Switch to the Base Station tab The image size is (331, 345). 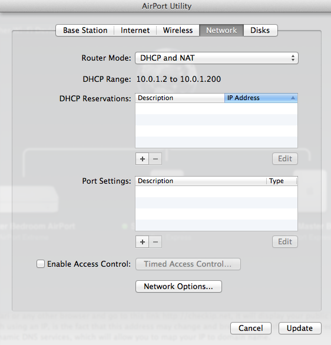[x=85, y=31]
